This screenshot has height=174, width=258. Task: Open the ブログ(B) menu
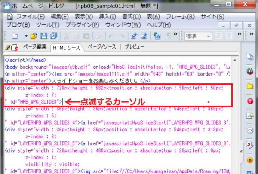(18, 25)
